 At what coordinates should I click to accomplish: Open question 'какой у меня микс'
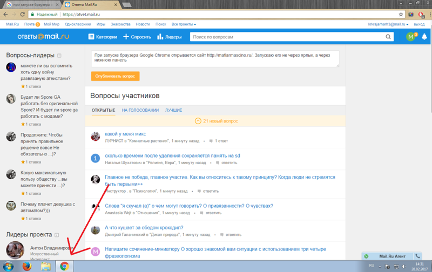(x=125, y=134)
